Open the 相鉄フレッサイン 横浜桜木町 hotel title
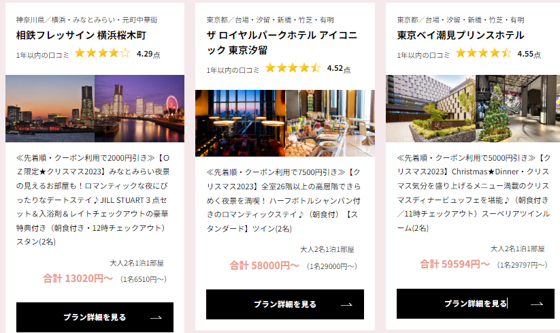This screenshot has width=560, height=333. 81,35
